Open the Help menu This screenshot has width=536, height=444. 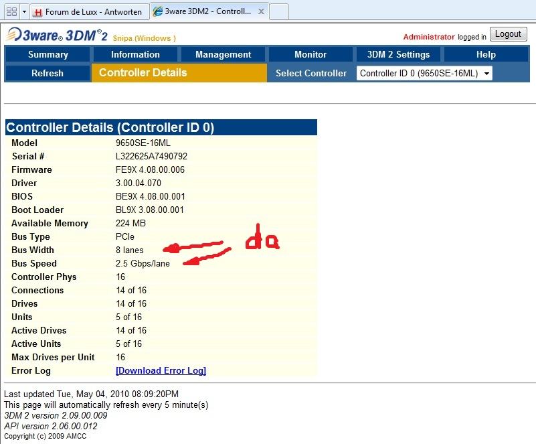coord(486,54)
